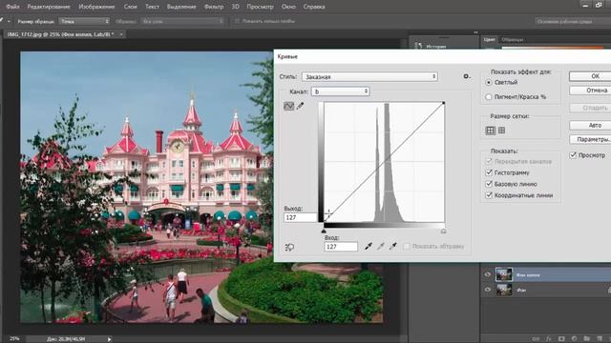This screenshot has height=343, width=611.
Task: Open the Текст menu
Action: pyautogui.click(x=152, y=7)
